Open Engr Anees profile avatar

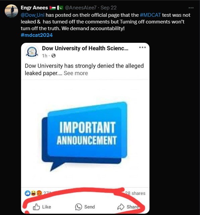pyautogui.click(x=11, y=11)
